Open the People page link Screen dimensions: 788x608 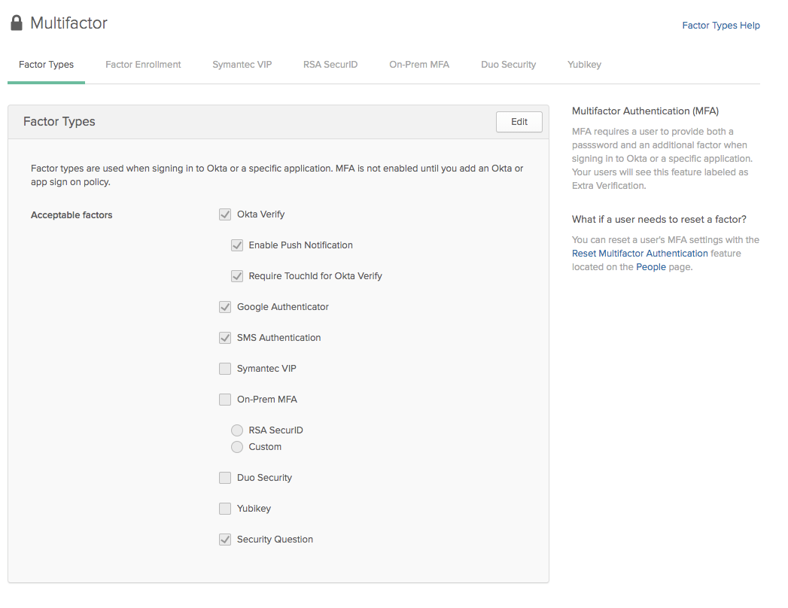click(x=650, y=267)
